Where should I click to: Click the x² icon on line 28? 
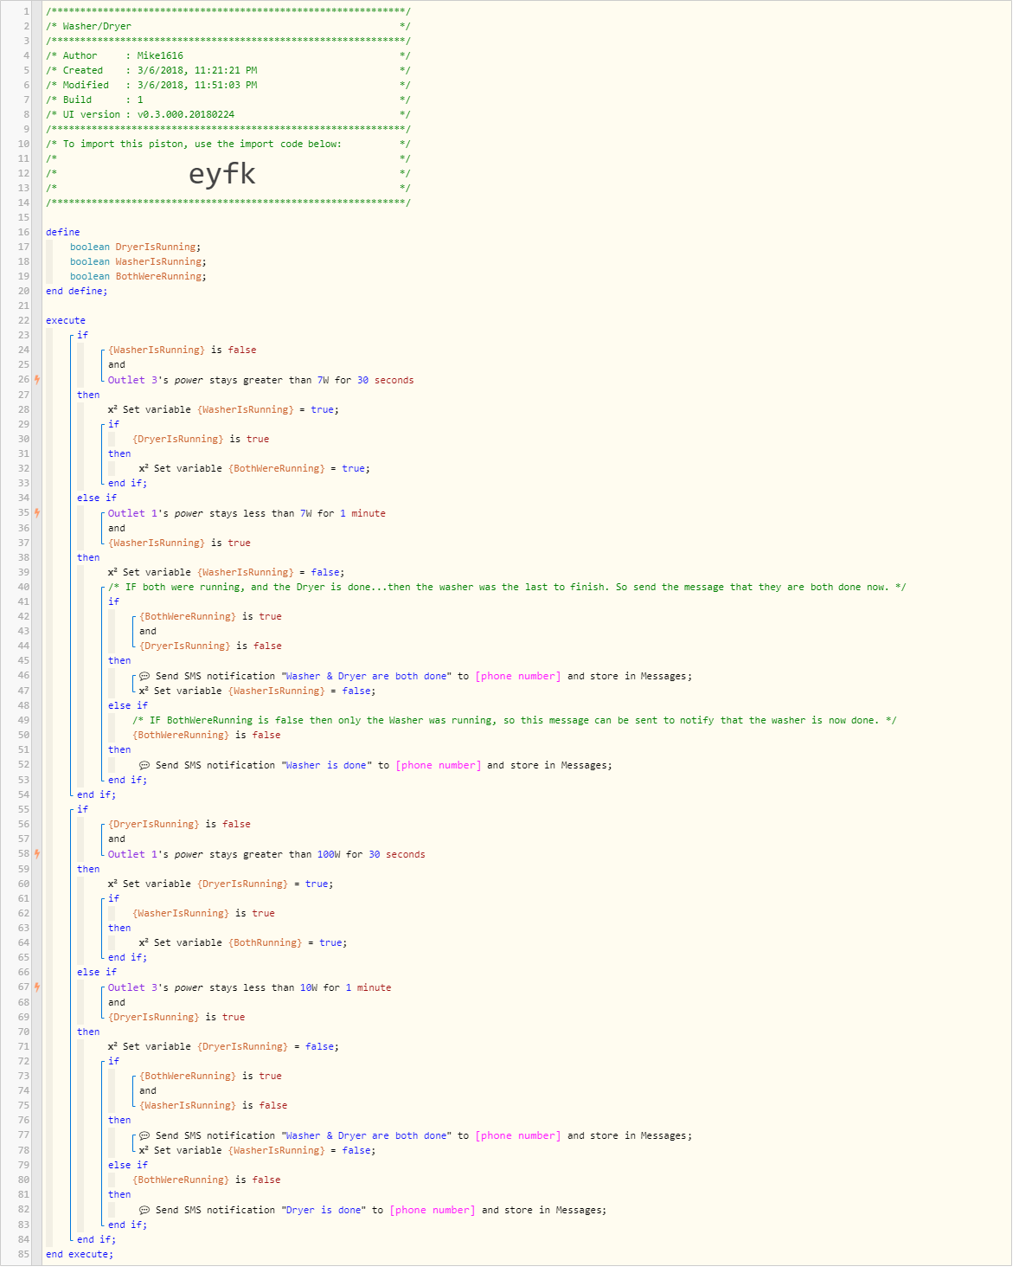(x=112, y=409)
